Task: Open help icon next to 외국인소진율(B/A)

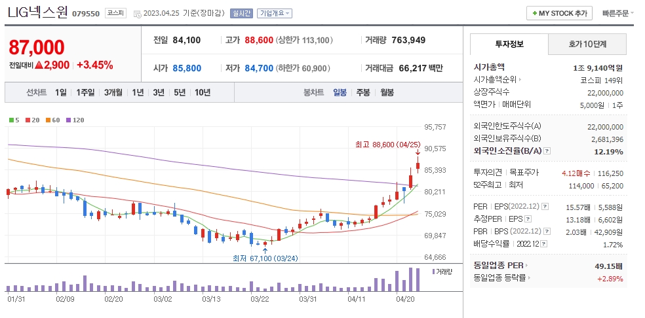Action: (547, 151)
